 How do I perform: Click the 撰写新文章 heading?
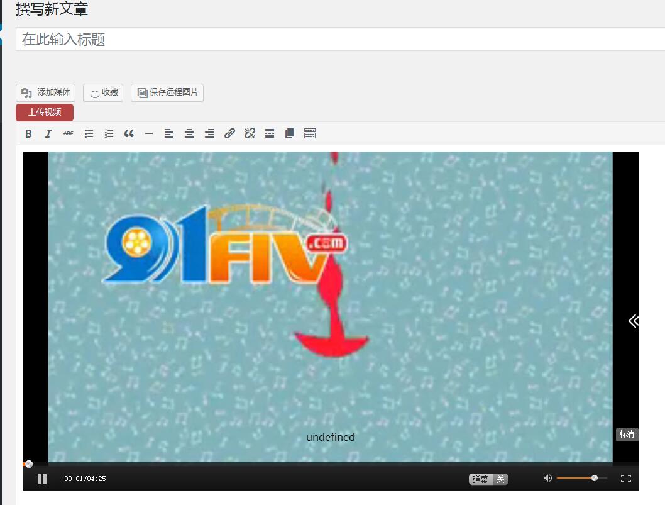(x=52, y=9)
